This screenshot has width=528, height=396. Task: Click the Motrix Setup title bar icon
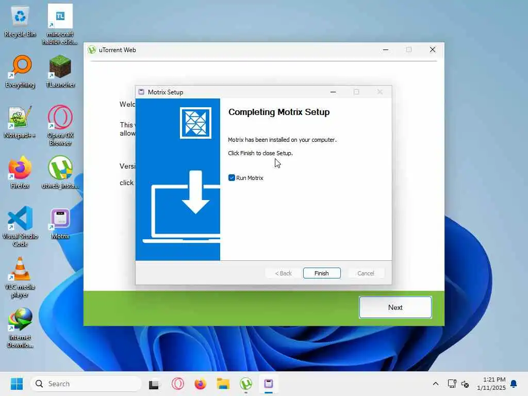point(141,92)
